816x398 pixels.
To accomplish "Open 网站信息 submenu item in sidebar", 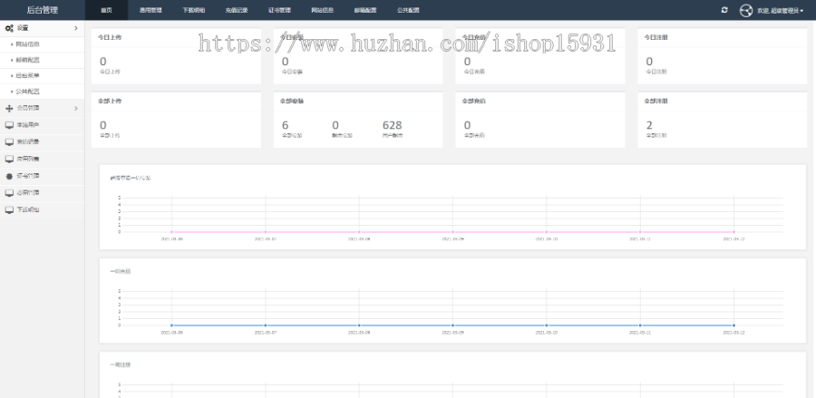I will click(27, 44).
